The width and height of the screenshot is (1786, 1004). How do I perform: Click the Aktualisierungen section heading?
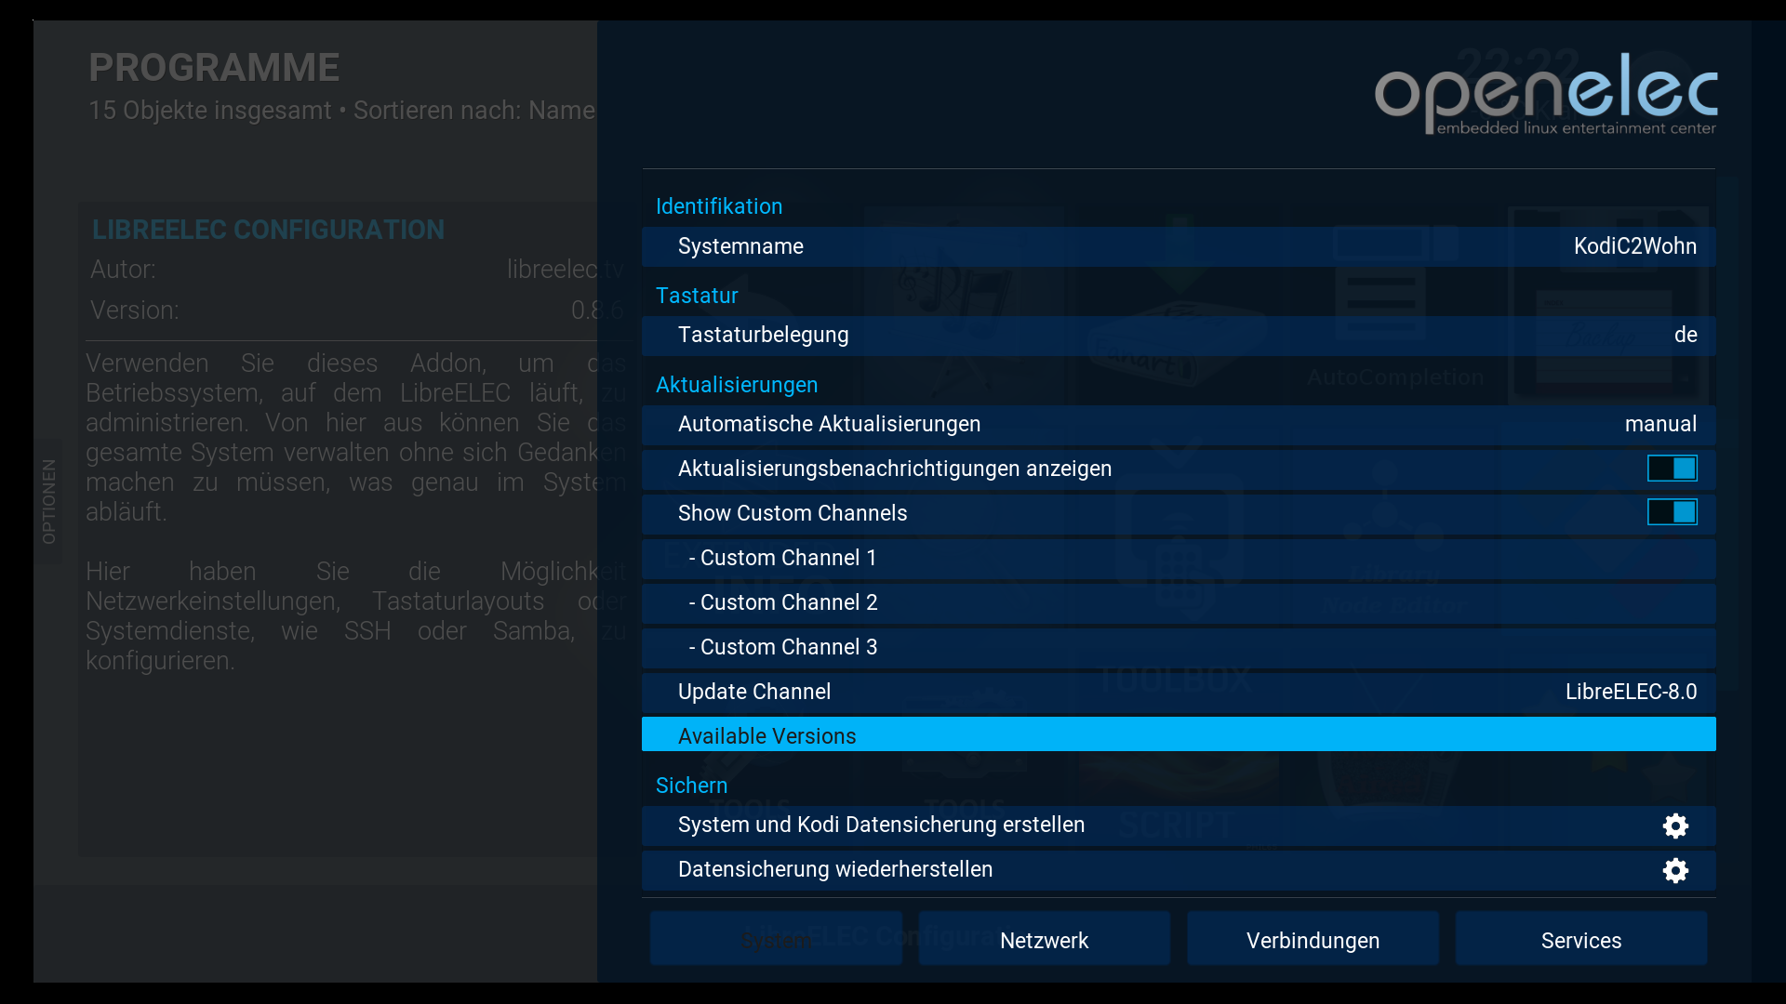point(736,385)
